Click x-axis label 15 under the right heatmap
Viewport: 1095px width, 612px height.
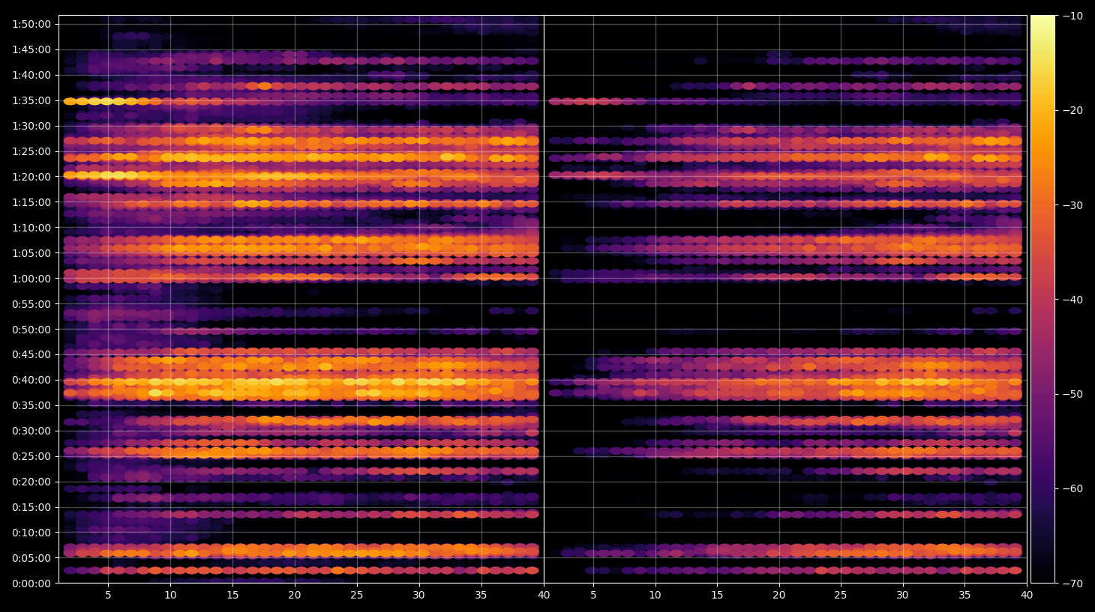[717, 596]
